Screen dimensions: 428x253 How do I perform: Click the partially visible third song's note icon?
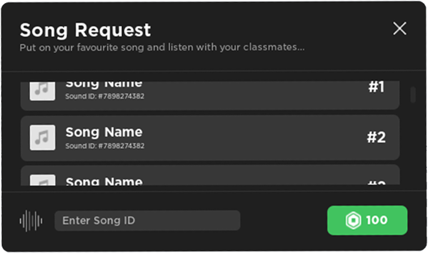tap(43, 181)
